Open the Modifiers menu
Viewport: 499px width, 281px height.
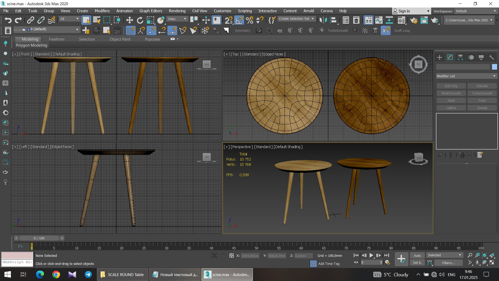coord(102,11)
